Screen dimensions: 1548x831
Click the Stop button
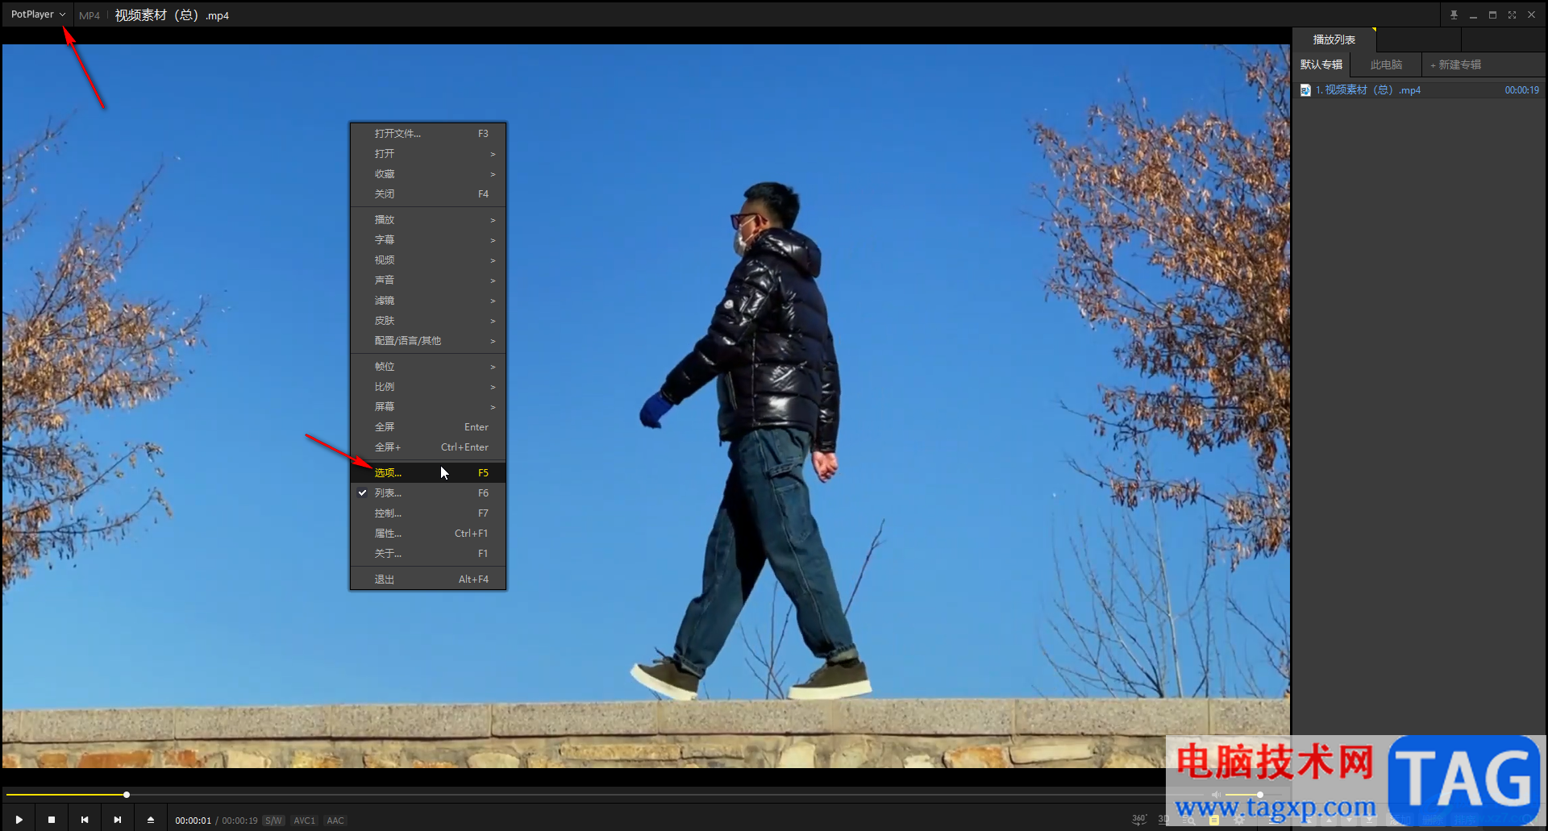point(52,820)
